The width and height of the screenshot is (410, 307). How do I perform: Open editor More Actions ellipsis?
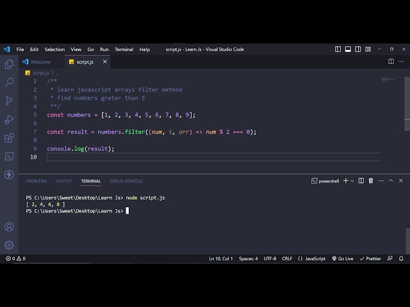401,61
